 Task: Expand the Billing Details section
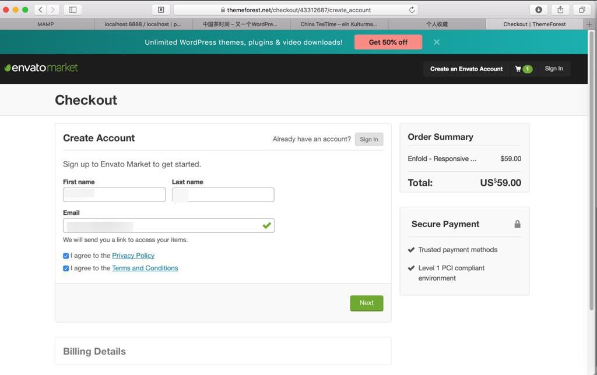click(94, 351)
